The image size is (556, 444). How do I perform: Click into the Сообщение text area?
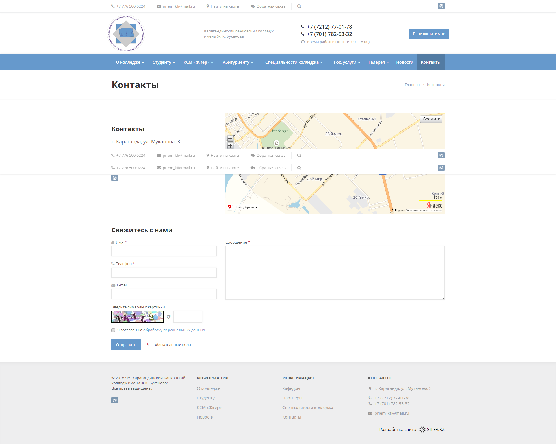click(335, 273)
